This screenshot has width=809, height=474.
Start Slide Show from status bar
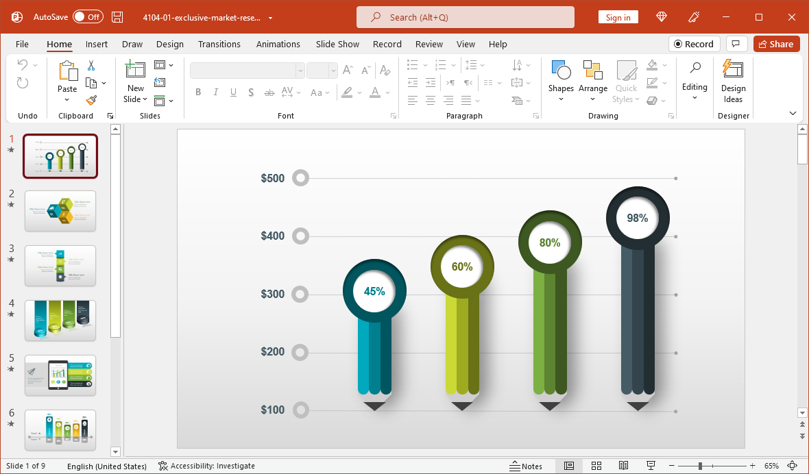tap(651, 466)
